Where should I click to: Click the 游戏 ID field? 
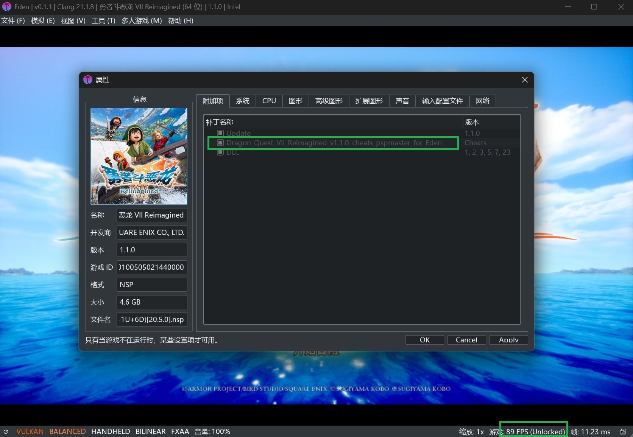tap(152, 267)
